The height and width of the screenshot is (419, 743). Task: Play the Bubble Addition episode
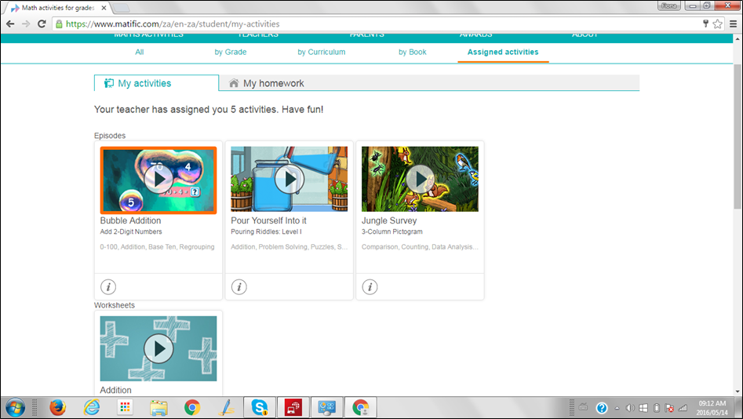click(158, 180)
